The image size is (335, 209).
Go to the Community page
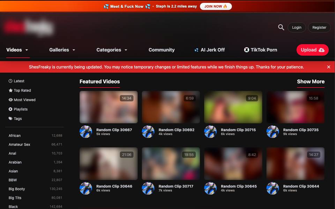pos(162,50)
